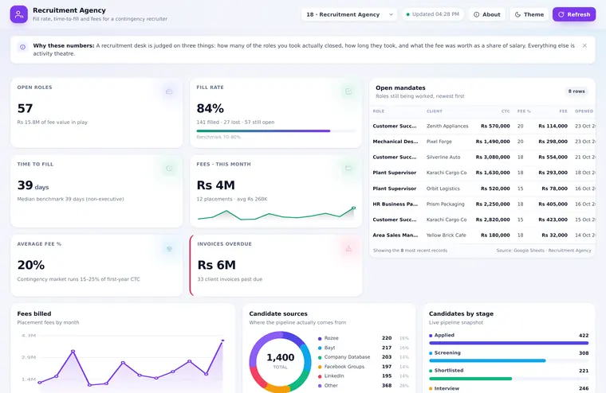Click the scale icon on Average Fee card

point(169,248)
